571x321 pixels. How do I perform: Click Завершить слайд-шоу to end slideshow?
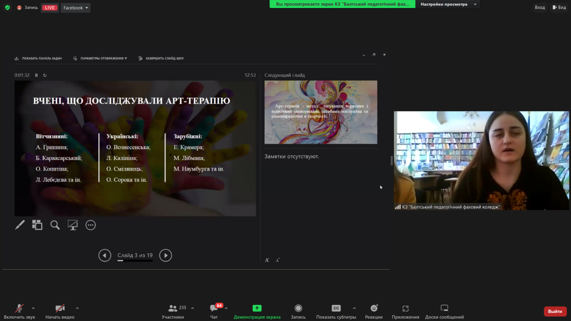pyautogui.click(x=161, y=58)
